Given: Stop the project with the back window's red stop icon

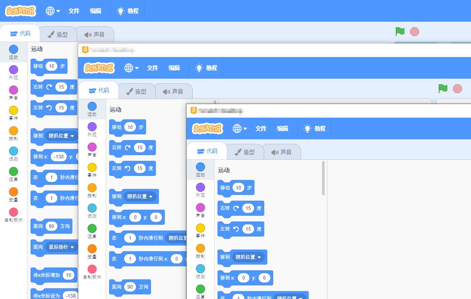Looking at the screenshot, I should [x=415, y=31].
